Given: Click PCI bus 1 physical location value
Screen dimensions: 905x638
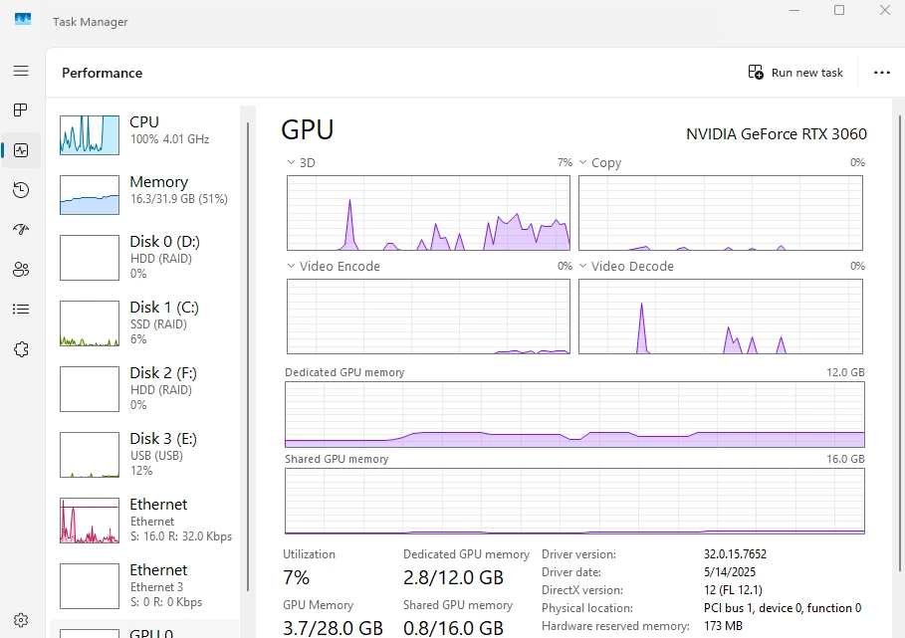Looking at the screenshot, I should point(783,608).
